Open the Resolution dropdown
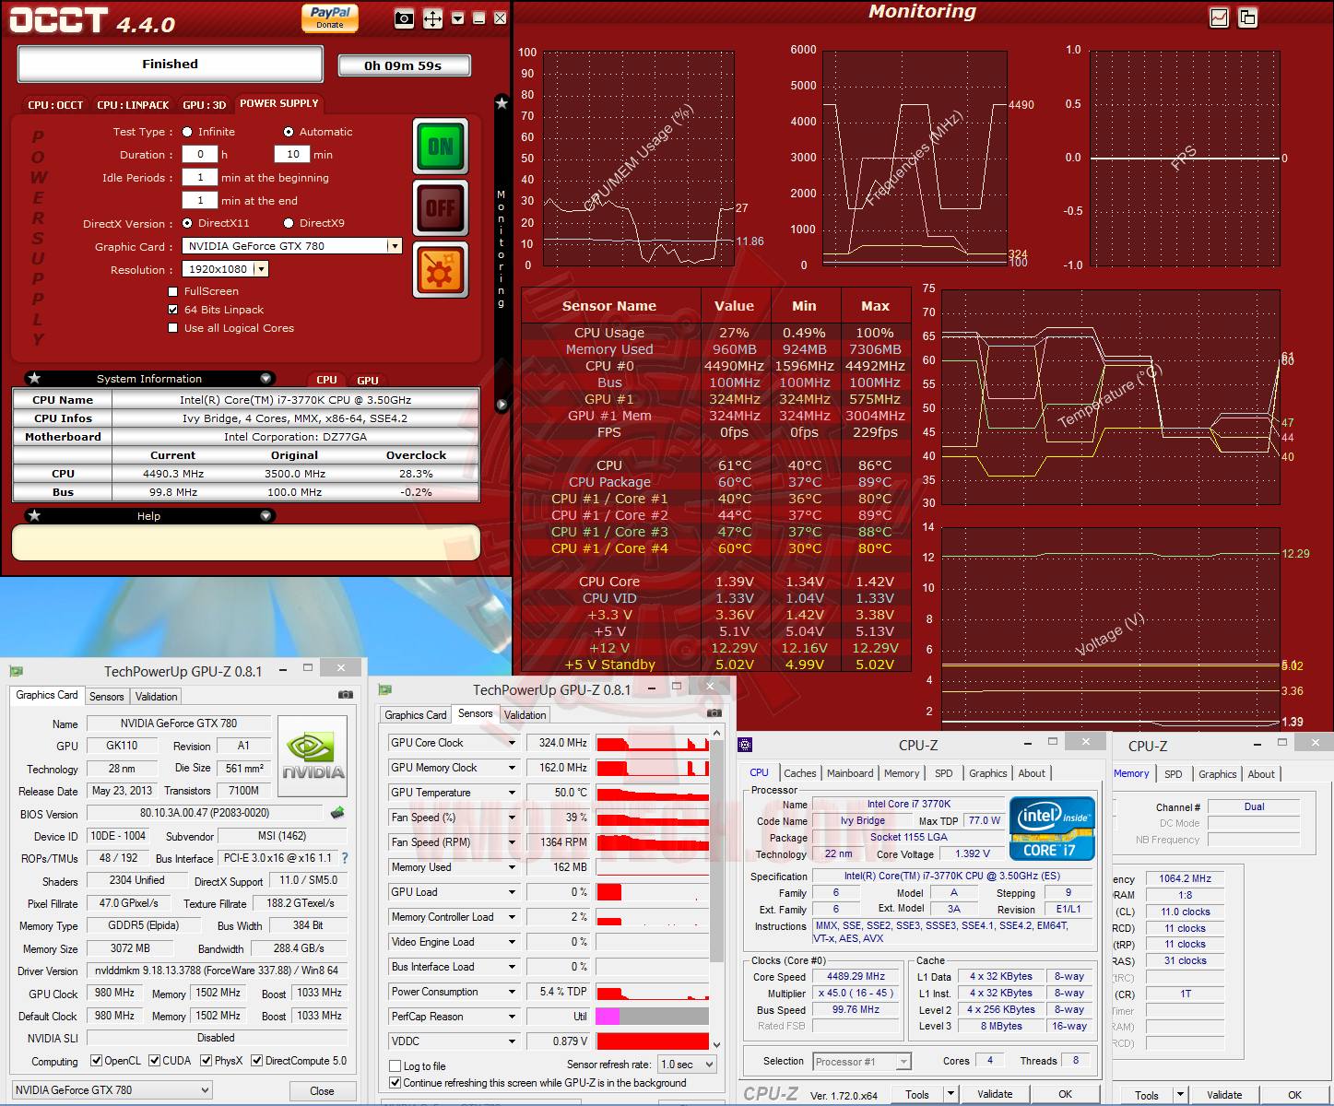The width and height of the screenshot is (1334, 1106). (261, 269)
